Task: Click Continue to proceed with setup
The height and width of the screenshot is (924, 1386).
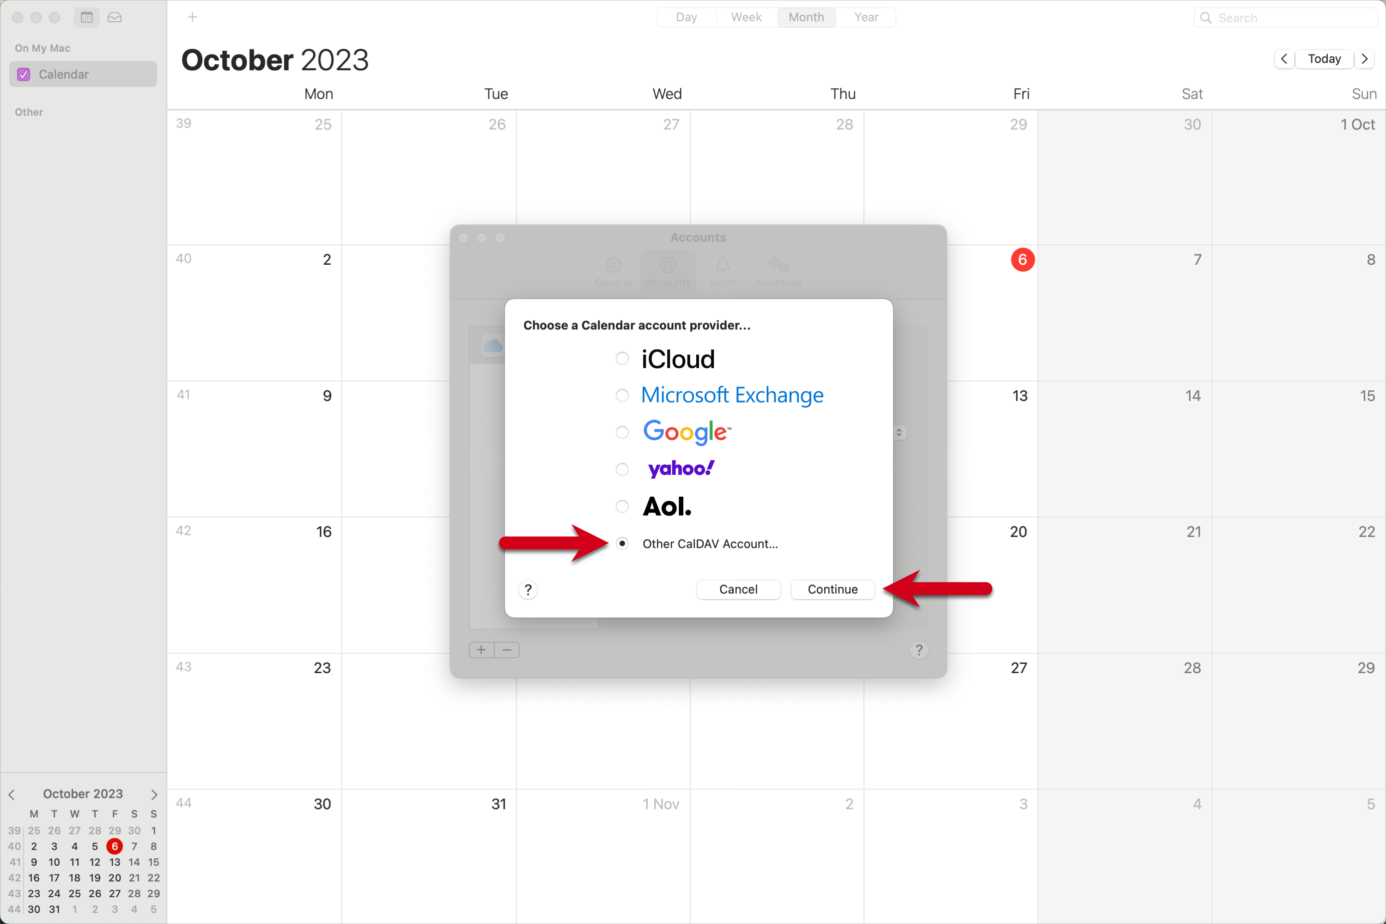Action: (831, 589)
